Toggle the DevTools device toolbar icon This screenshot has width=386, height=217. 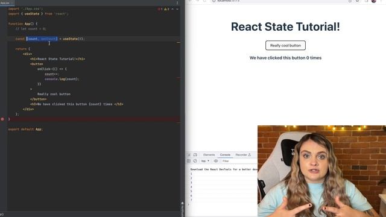[x=195, y=155]
